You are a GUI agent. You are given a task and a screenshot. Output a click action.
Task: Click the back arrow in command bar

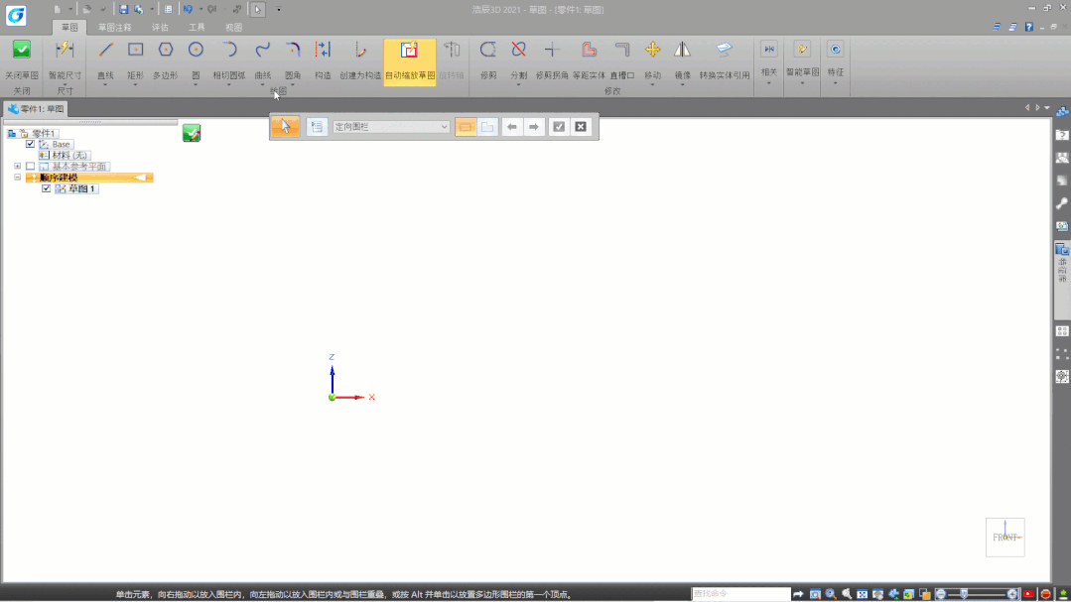511,127
